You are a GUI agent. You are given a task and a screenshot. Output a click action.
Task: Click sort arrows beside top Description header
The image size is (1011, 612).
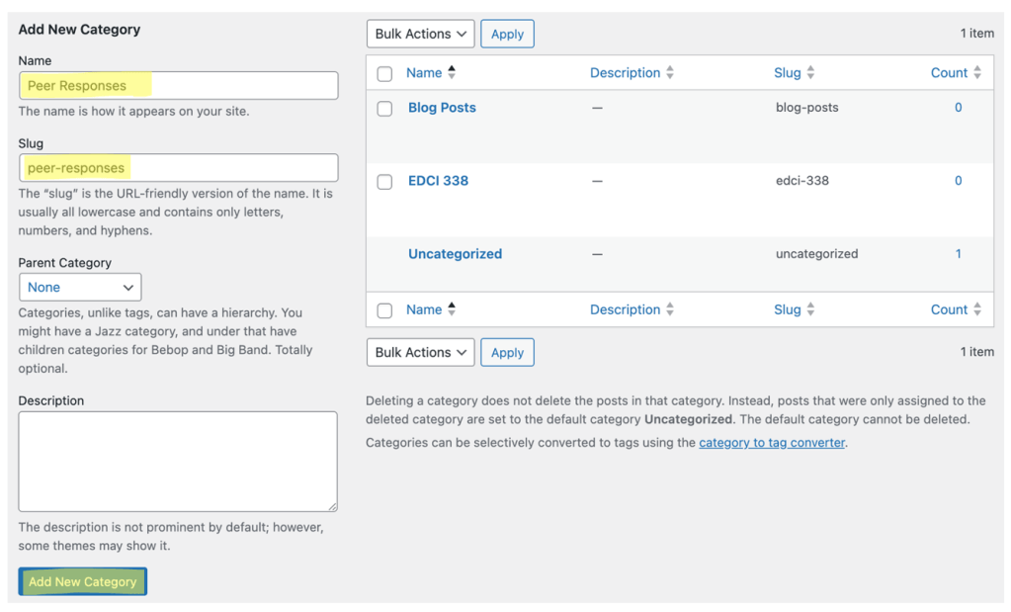[x=670, y=73]
